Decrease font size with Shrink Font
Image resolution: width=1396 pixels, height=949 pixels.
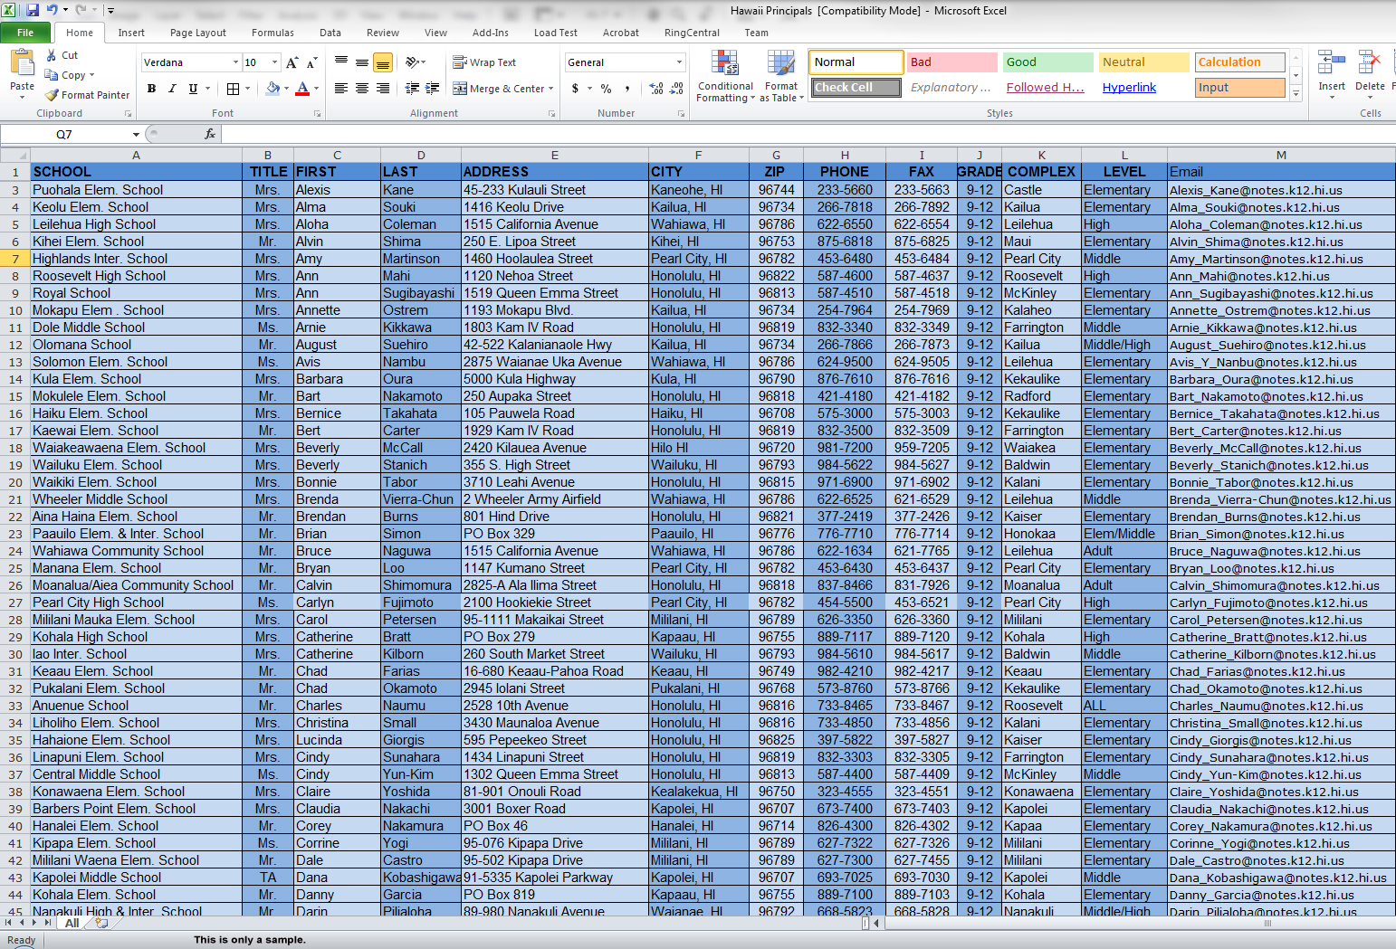(311, 62)
